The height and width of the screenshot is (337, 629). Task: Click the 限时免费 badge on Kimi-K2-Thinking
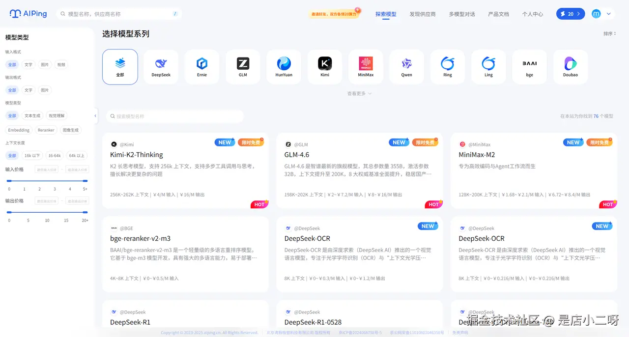click(x=251, y=142)
